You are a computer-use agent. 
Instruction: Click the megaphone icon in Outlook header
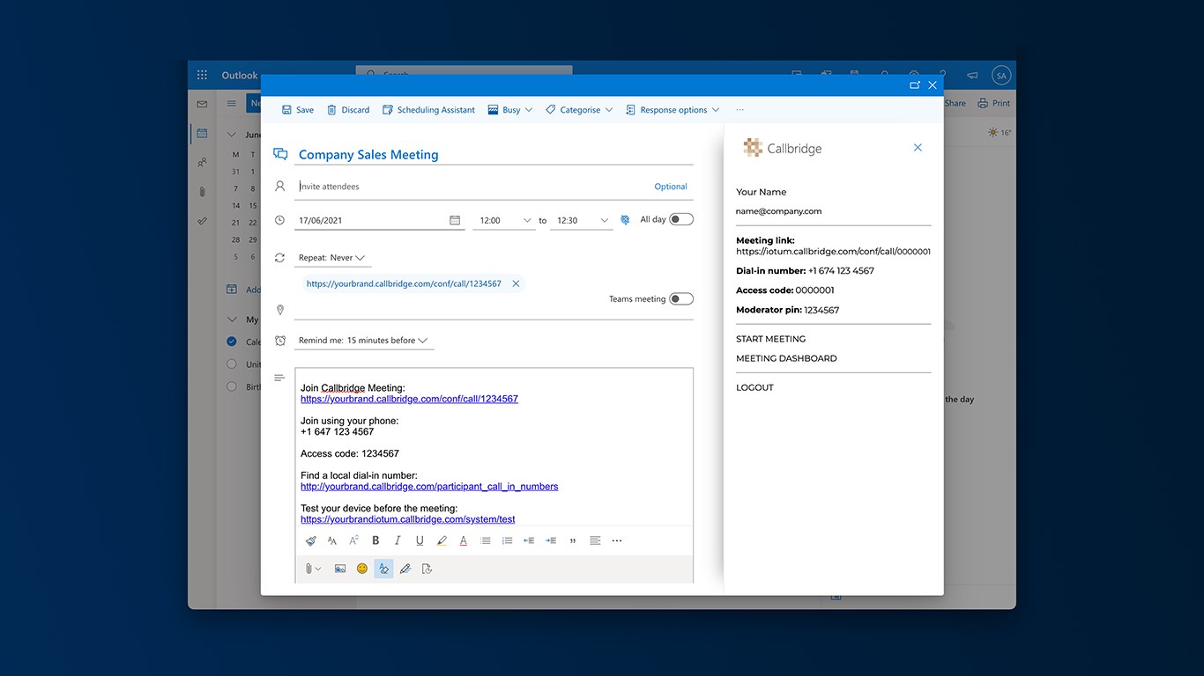pyautogui.click(x=971, y=76)
